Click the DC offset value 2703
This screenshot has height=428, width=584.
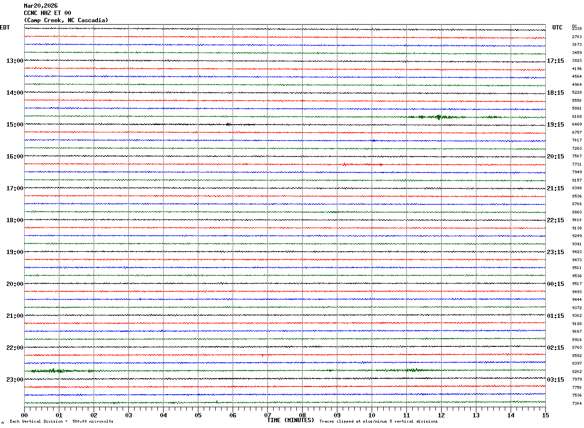tap(577, 37)
